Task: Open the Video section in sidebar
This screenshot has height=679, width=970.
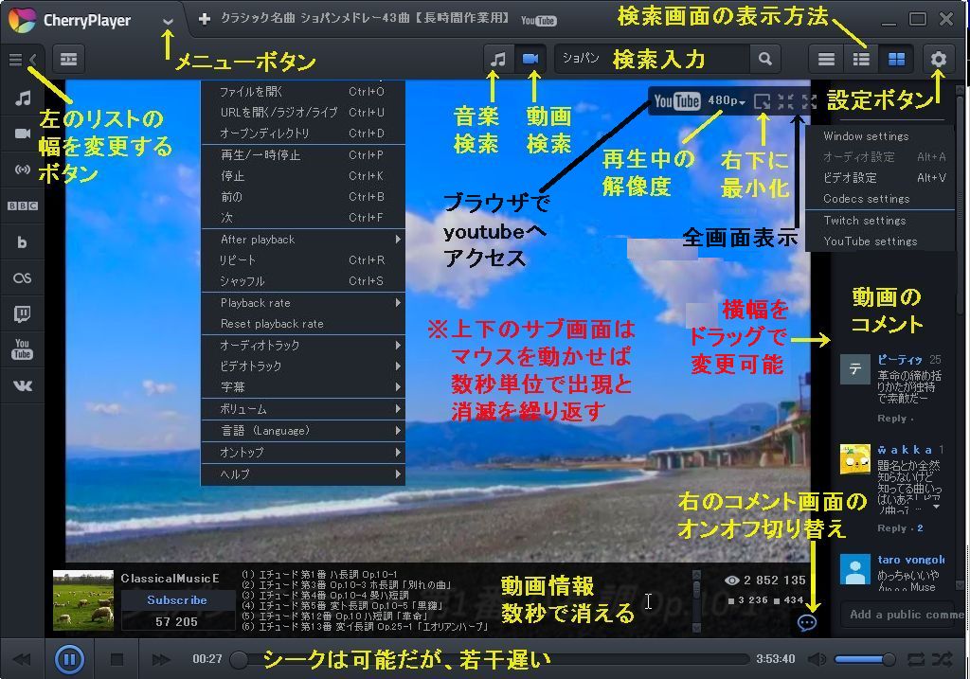Action: (23, 134)
